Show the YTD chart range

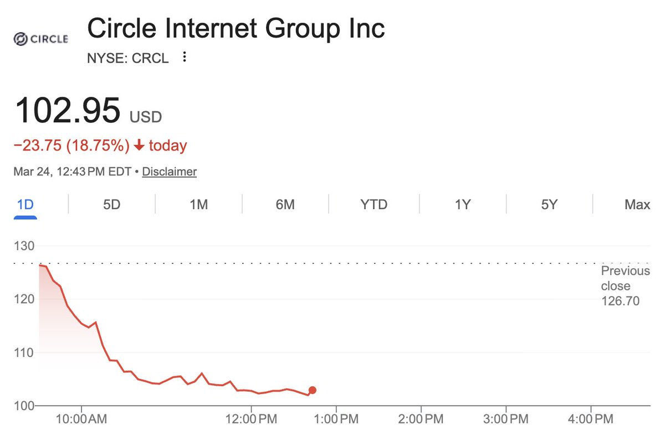(374, 205)
